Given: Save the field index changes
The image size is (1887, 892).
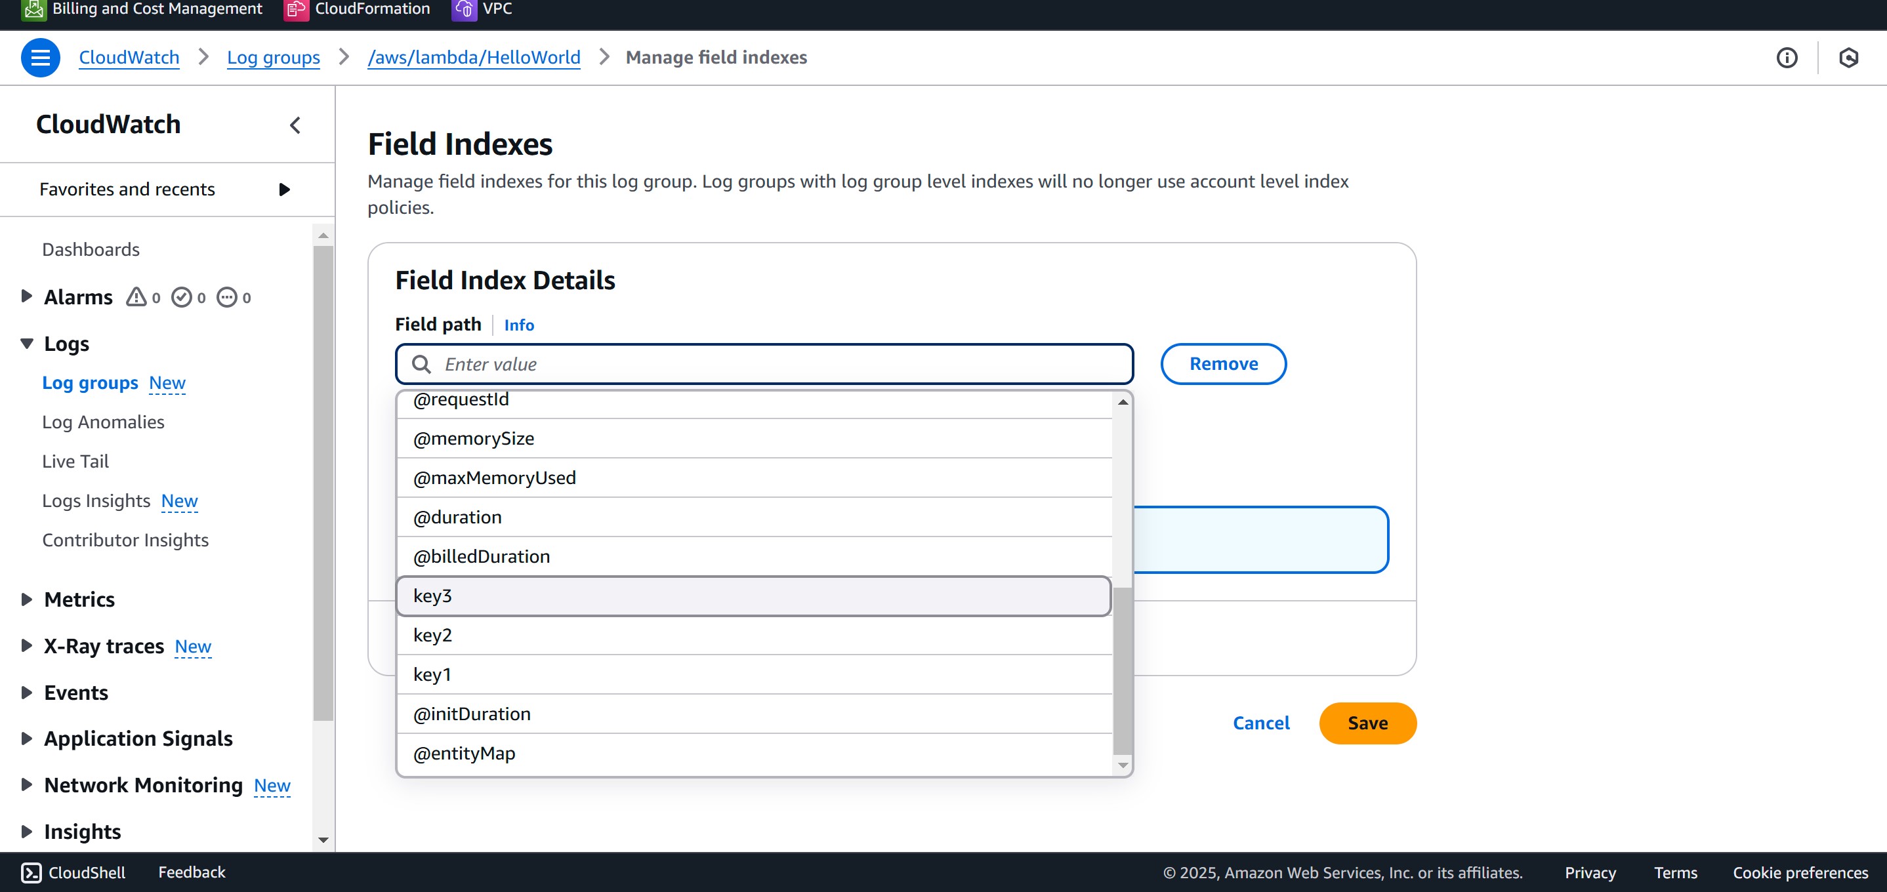Looking at the screenshot, I should click(1367, 723).
